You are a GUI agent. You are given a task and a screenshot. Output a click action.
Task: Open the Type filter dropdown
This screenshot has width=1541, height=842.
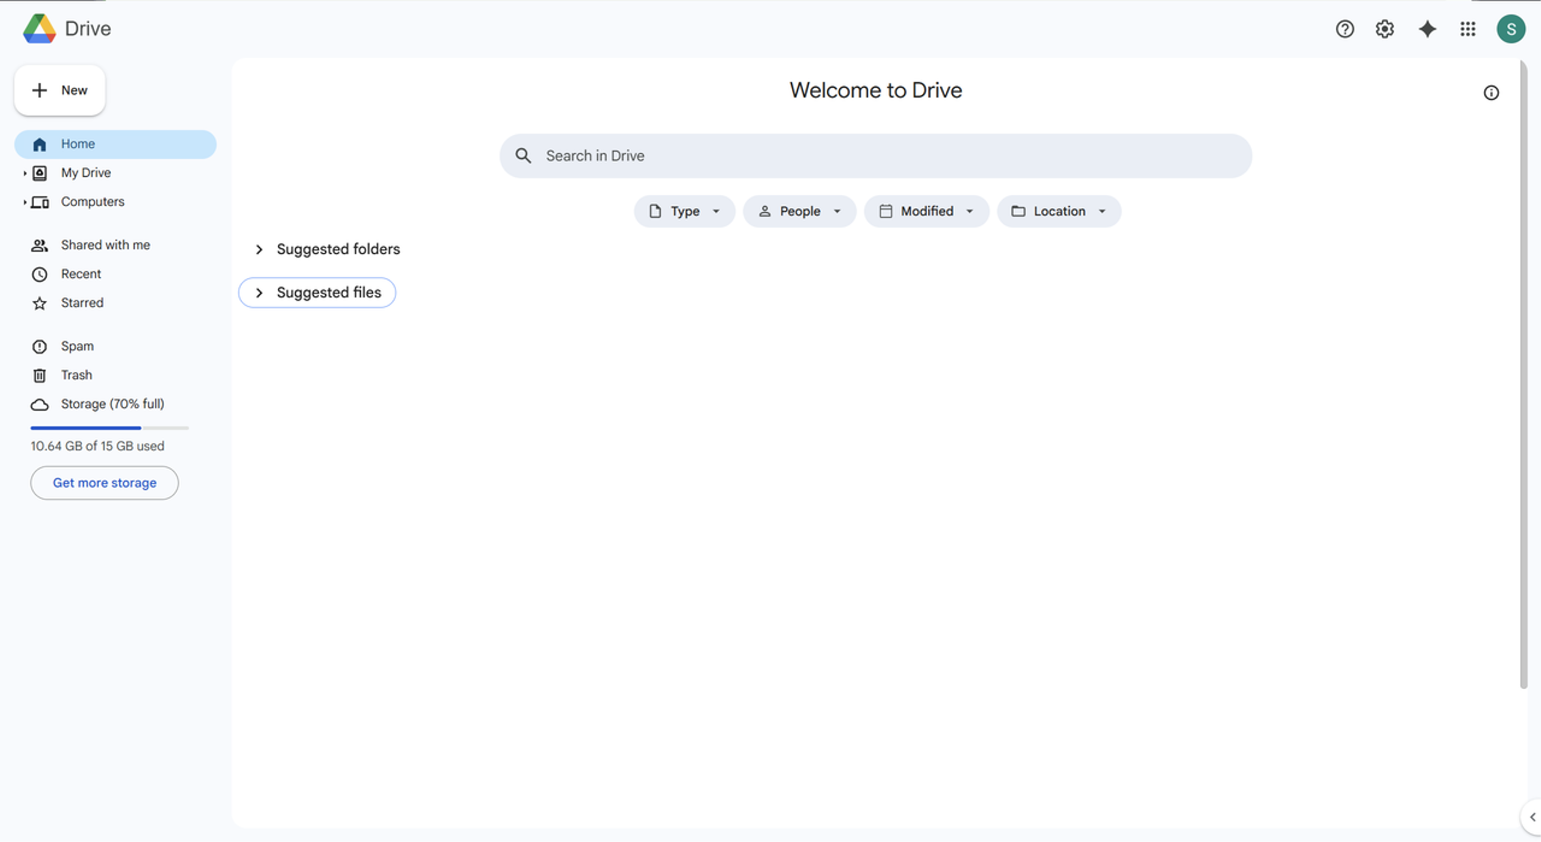point(684,211)
